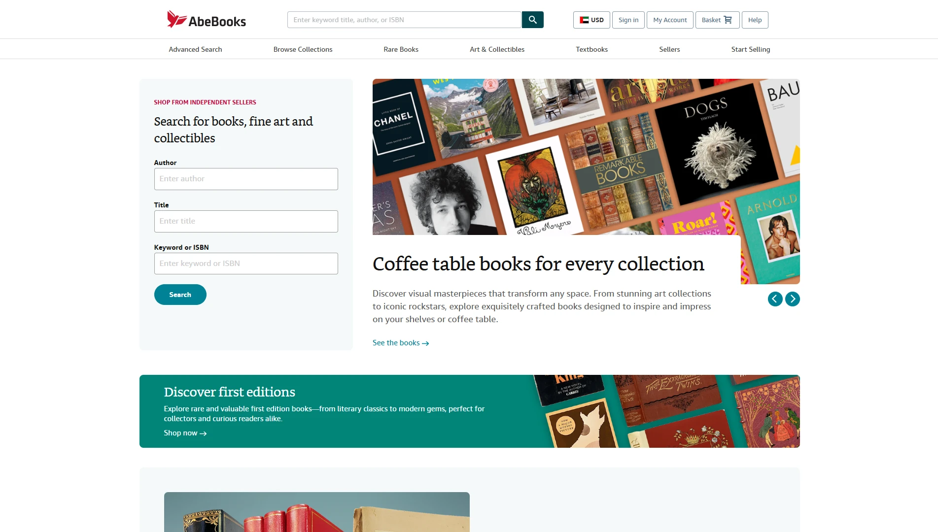
Task: Open Browse Collections
Action: pyautogui.click(x=303, y=49)
